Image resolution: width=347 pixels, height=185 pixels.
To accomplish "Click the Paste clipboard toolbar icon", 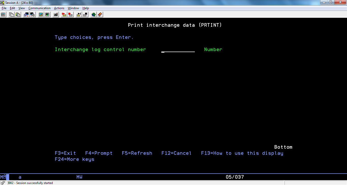I will pos(18,14).
